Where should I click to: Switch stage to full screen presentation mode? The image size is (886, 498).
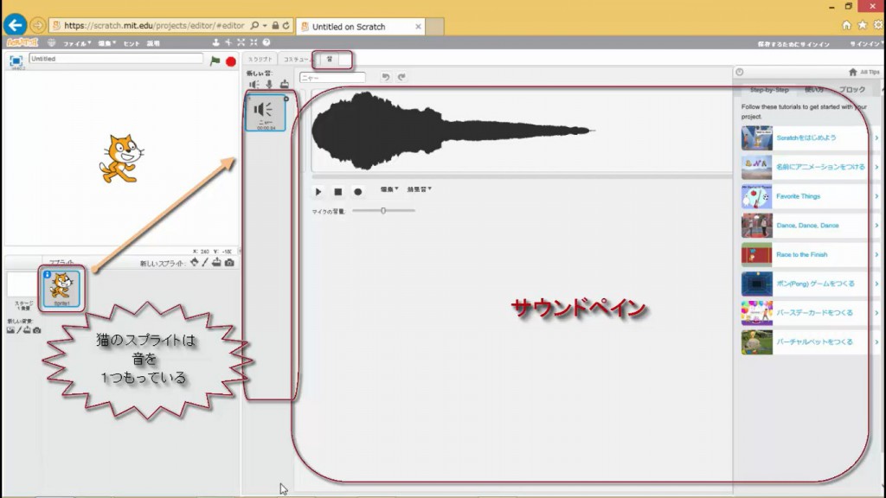tap(16, 61)
